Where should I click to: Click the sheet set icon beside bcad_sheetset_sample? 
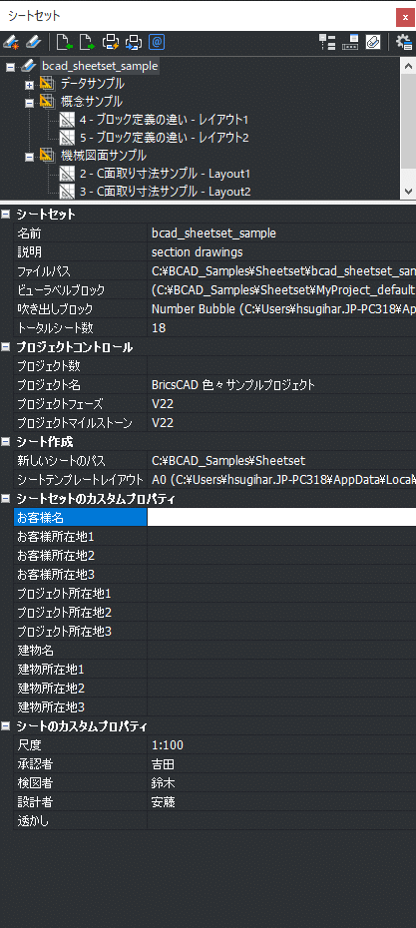(x=29, y=66)
